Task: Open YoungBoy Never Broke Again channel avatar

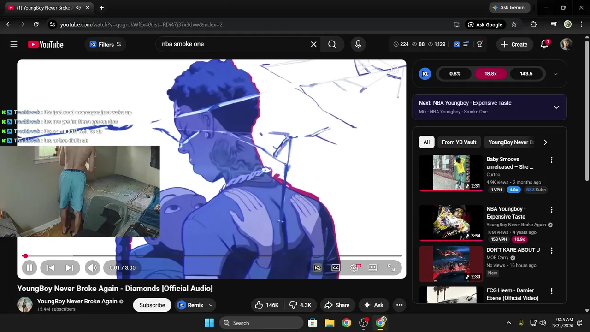Action: pyautogui.click(x=25, y=305)
